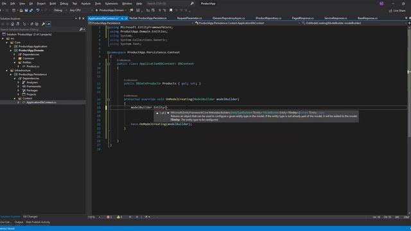Toggle the Solution Explorer auto-hide pin
The height and width of the screenshot is (231, 411).
(x=80, y=19)
